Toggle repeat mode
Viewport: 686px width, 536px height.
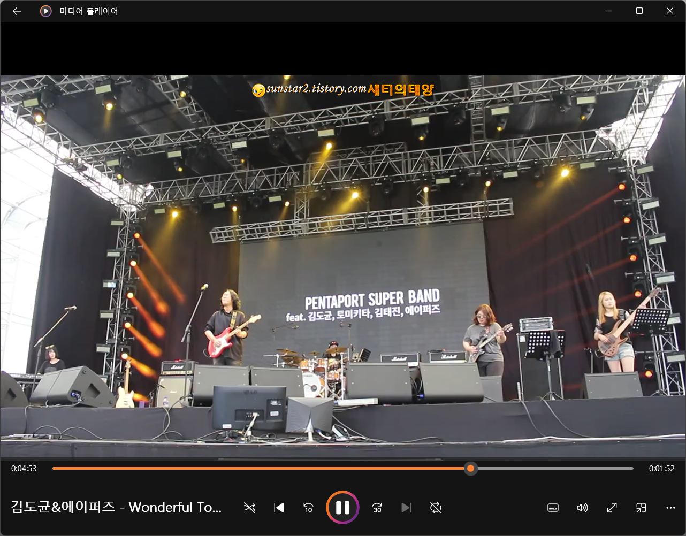436,508
